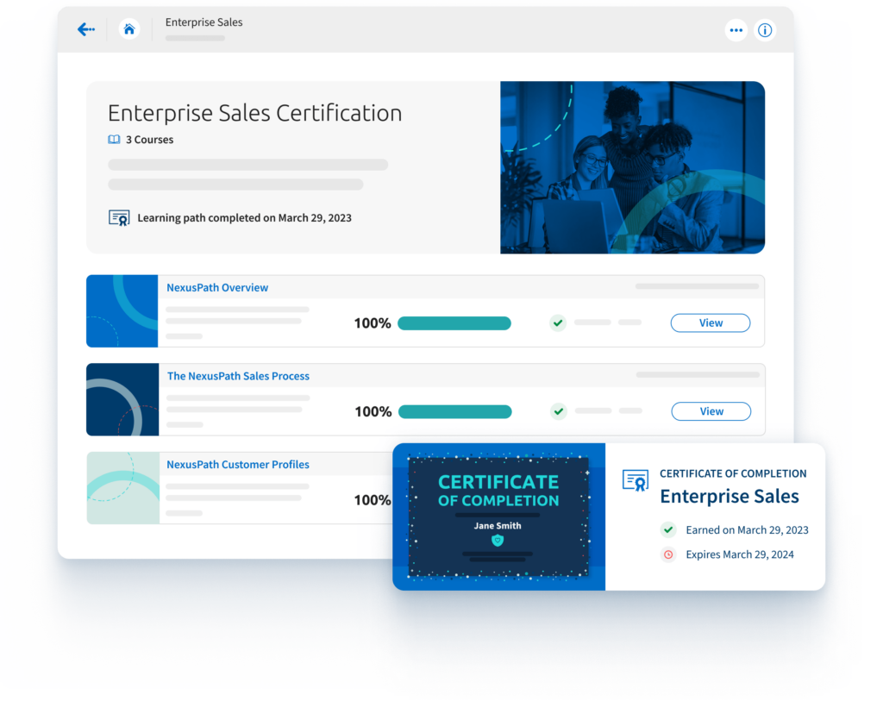This screenshot has width=883, height=720.
Task: Click the 100% value in Sales Process row
Action: pyautogui.click(x=373, y=411)
